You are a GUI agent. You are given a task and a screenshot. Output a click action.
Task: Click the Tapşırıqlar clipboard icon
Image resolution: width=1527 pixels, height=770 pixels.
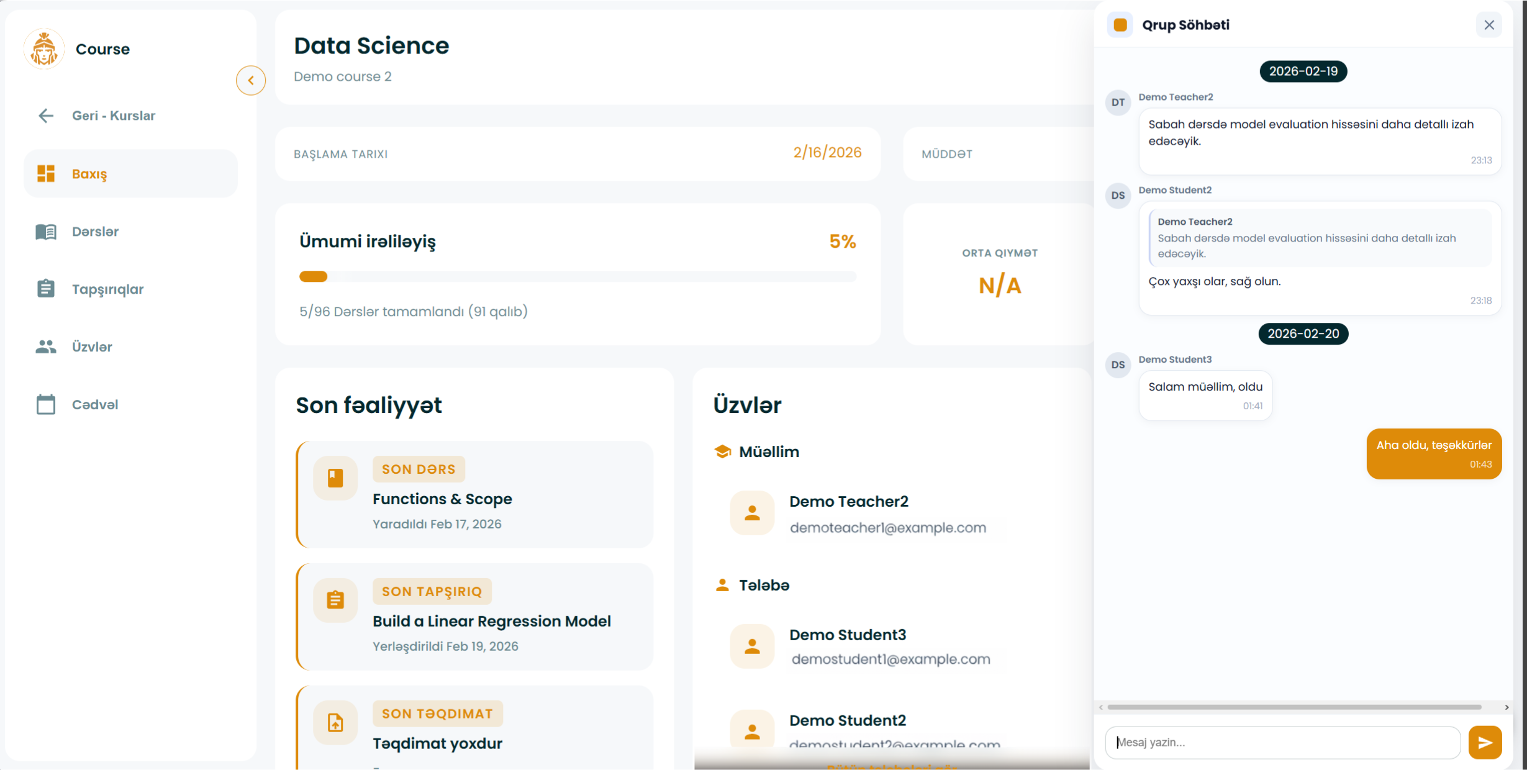(46, 289)
